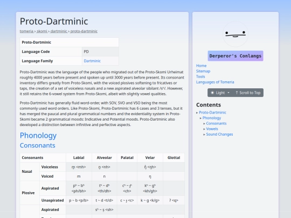Click the face avatar logo
The width and height of the screenshot is (291, 218).
[x=235, y=34]
